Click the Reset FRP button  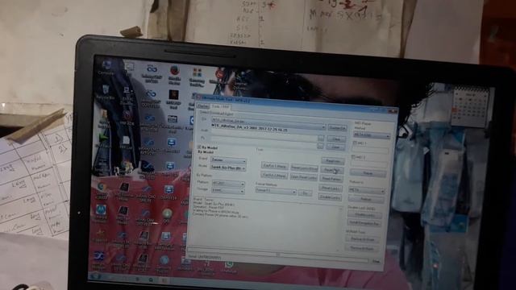tap(332, 170)
